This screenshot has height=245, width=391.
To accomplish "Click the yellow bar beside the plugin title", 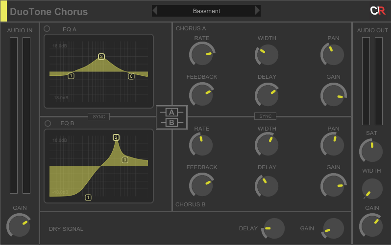I will [3, 11].
